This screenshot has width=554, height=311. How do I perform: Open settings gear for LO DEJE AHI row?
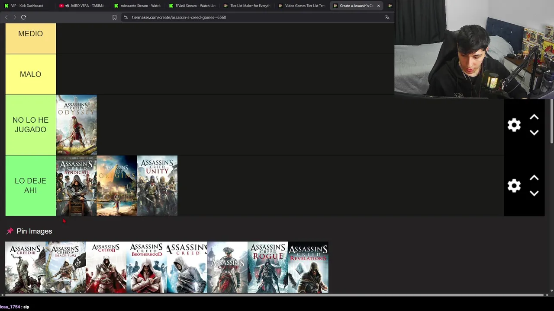(514, 186)
